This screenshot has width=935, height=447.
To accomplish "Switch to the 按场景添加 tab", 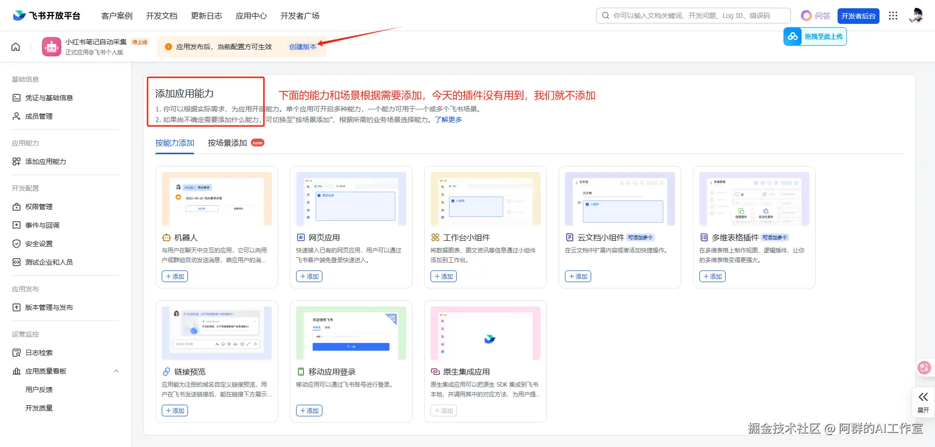I will (227, 143).
